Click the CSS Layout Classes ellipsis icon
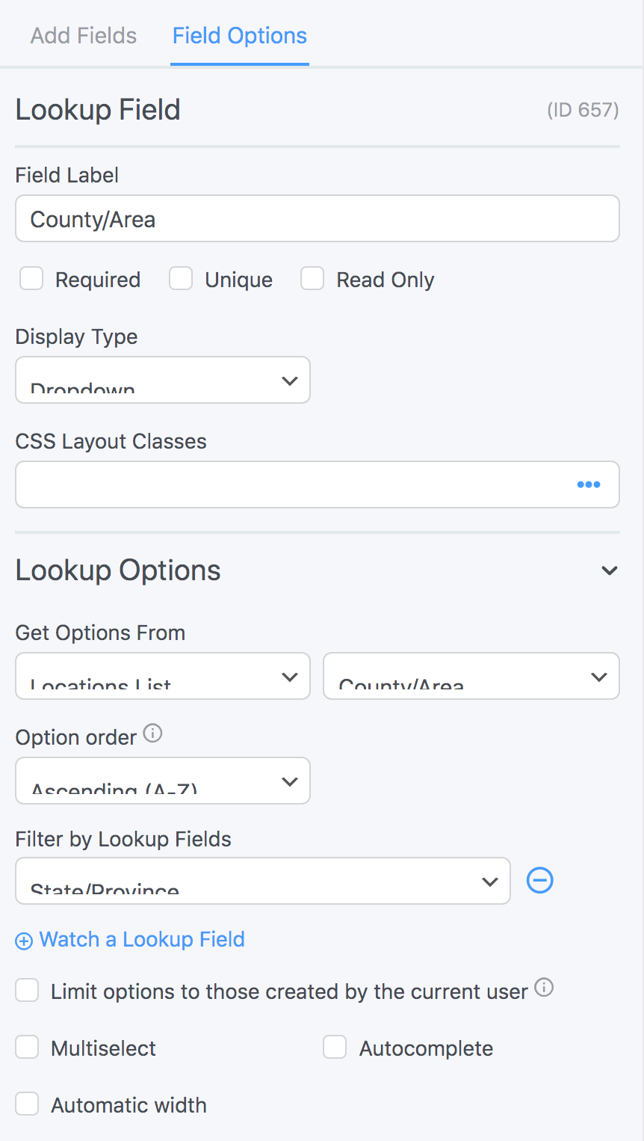The height and width of the screenshot is (1141, 644). [588, 485]
